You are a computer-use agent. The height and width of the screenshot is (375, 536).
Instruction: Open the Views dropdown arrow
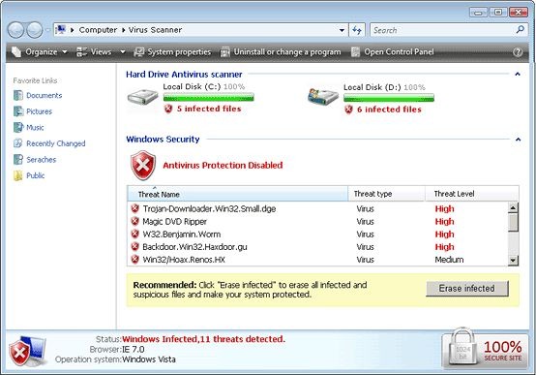coord(122,52)
